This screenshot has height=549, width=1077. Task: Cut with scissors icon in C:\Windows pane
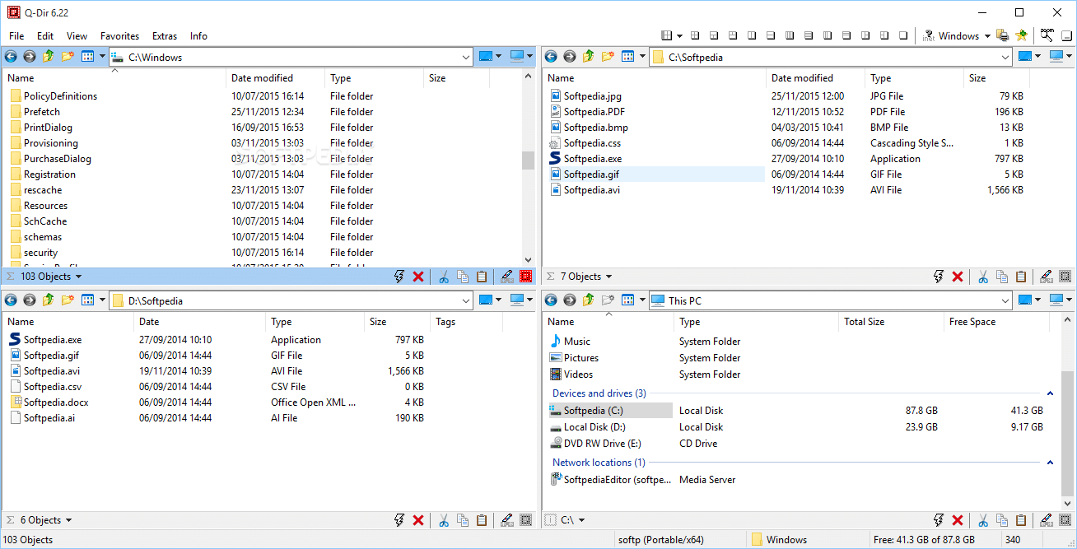point(443,277)
